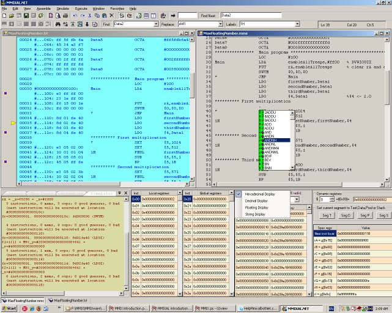Open the Edit menu
This screenshot has width=392, height=313.
click(15, 9)
